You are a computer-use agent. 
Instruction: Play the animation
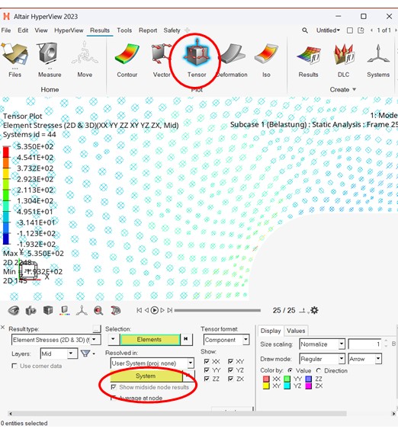155,310
